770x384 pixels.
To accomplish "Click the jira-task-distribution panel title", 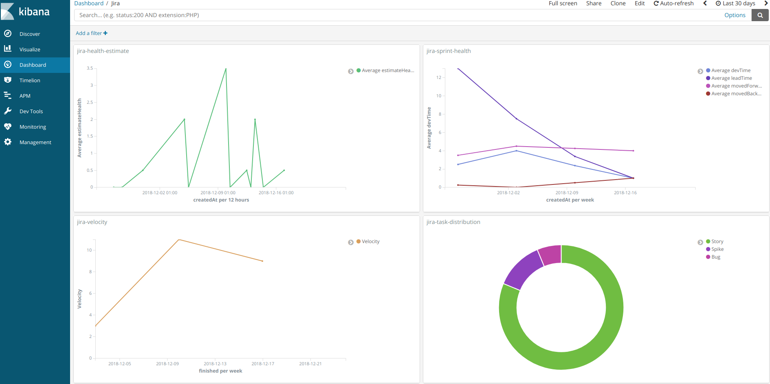I will [453, 222].
